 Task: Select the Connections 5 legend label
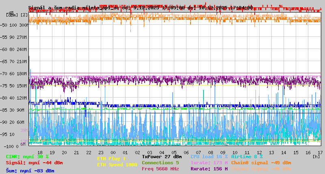point(160,162)
